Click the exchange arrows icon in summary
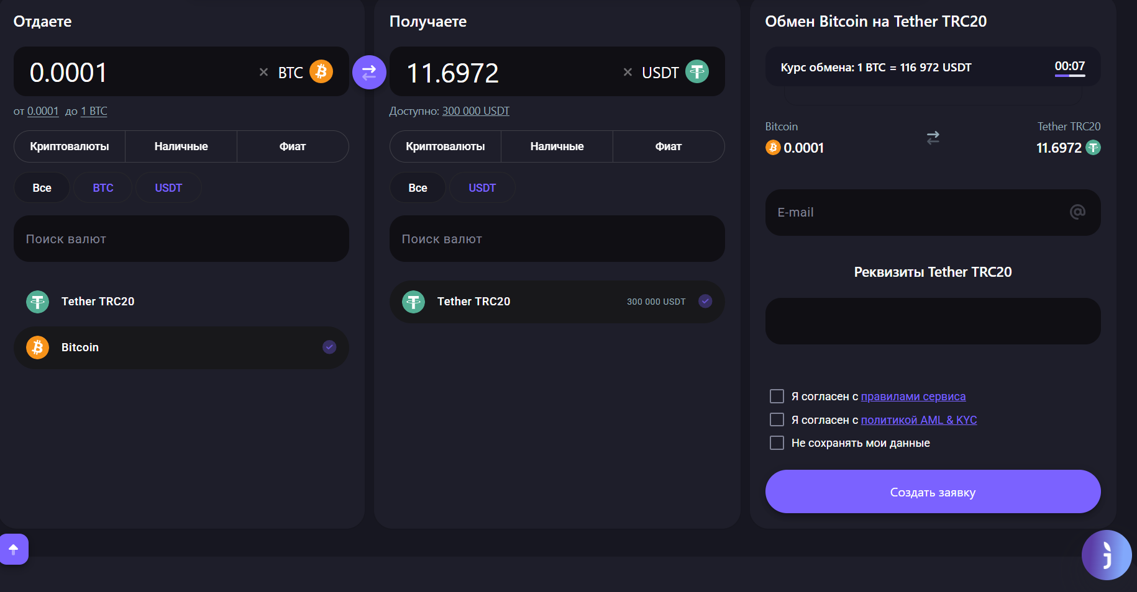 click(x=933, y=137)
